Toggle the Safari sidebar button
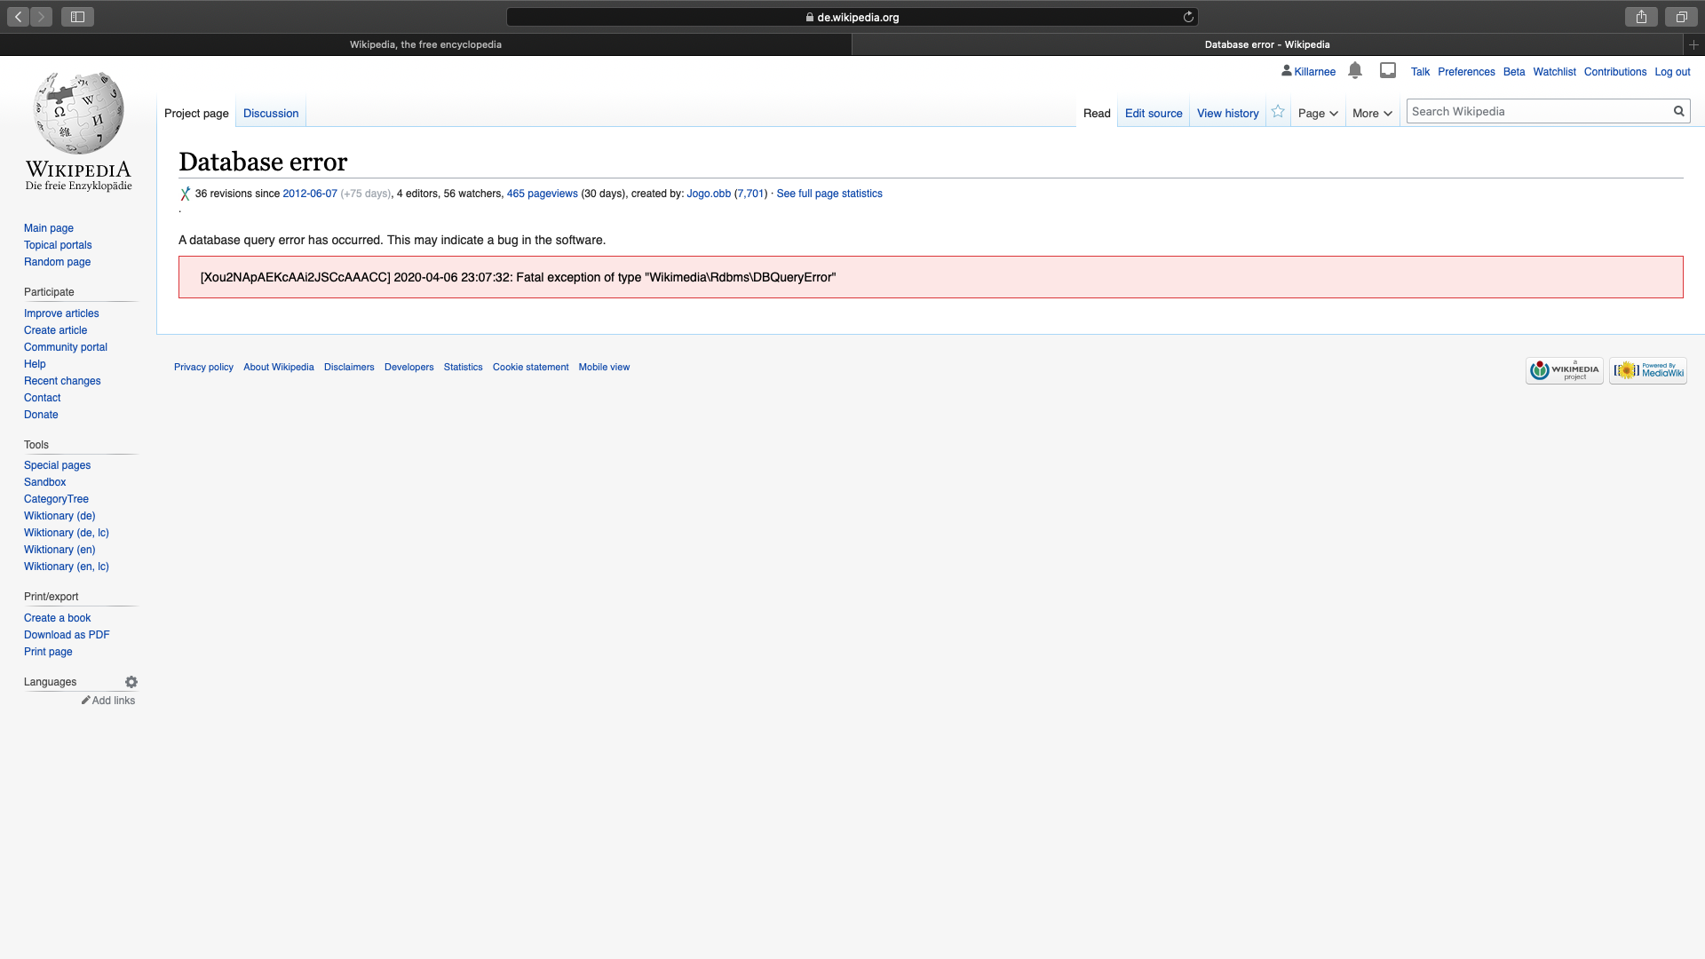The width and height of the screenshot is (1705, 959). click(x=77, y=17)
